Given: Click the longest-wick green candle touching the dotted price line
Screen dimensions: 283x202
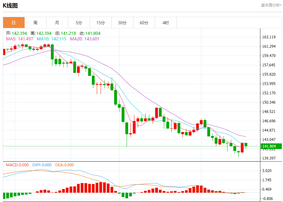Looking at the screenshot, I should (127, 128).
